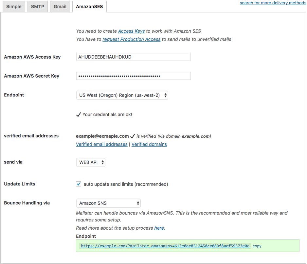Click the Amazon AWS Access Key field

pos(133,57)
